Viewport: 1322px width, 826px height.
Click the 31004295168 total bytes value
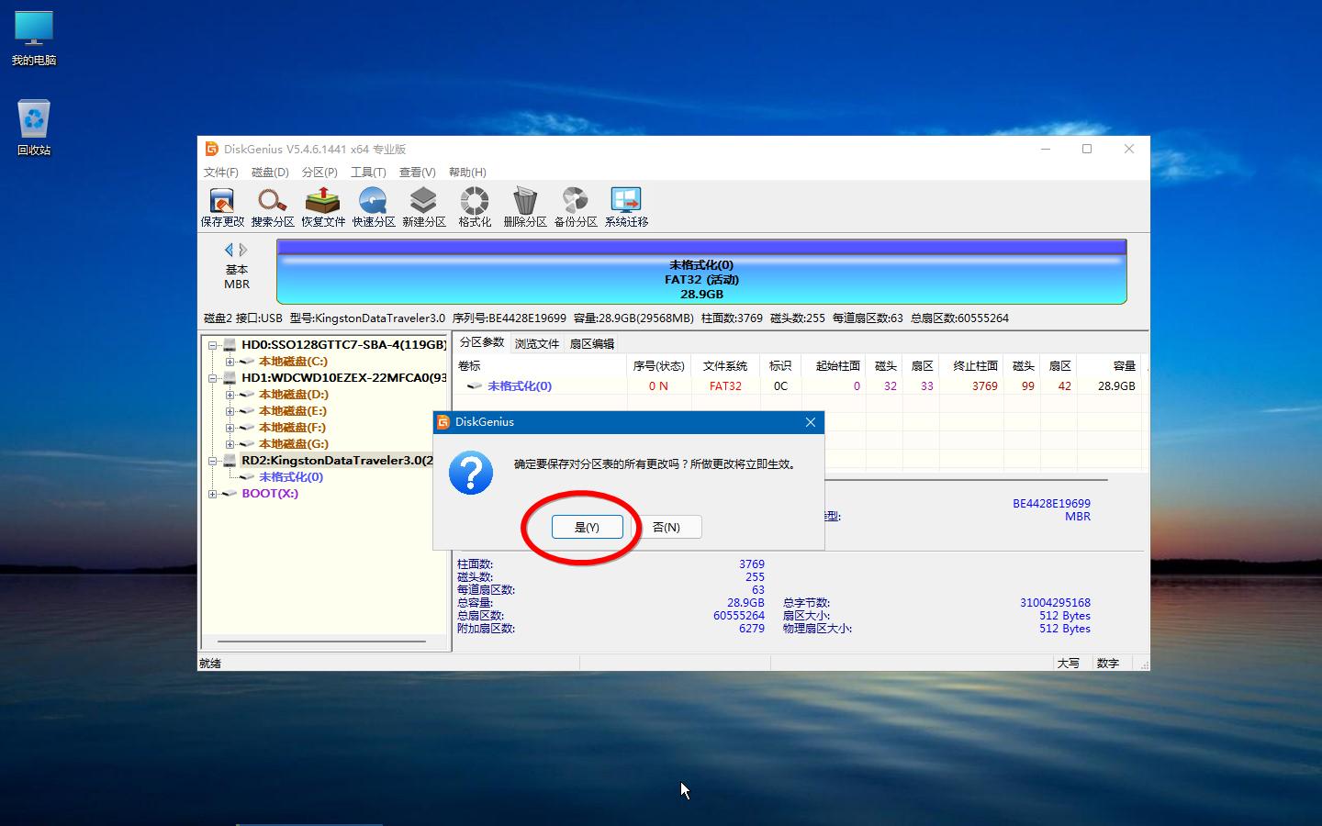[1055, 603]
